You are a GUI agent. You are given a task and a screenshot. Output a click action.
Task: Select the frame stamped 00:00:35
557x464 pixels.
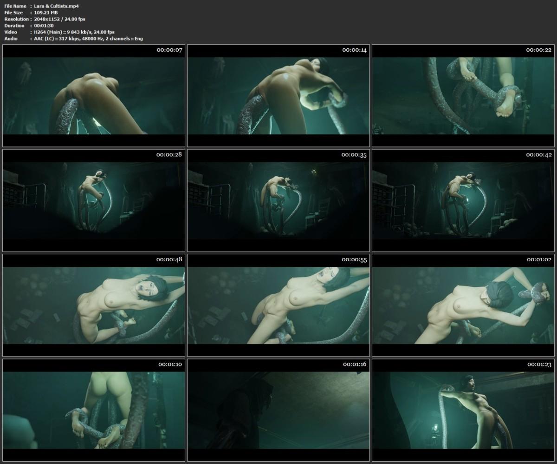pyautogui.click(x=278, y=200)
